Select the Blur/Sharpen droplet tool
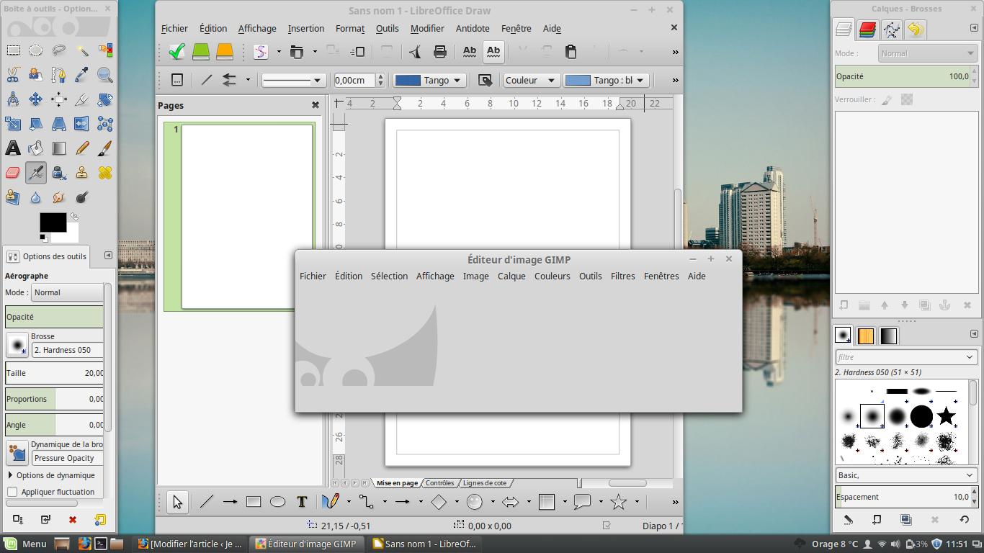 click(36, 197)
